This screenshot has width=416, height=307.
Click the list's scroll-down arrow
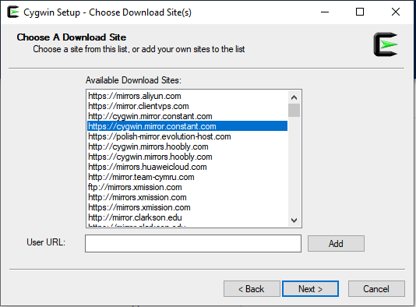pyautogui.click(x=294, y=221)
